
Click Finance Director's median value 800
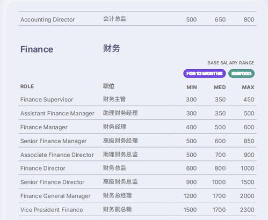pos(220,168)
